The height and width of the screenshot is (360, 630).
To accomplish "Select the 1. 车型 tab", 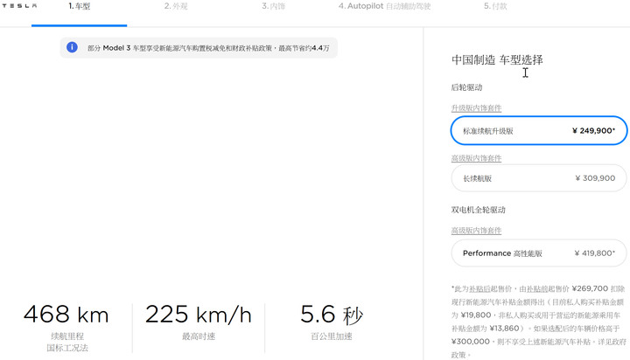I will coord(79,6).
